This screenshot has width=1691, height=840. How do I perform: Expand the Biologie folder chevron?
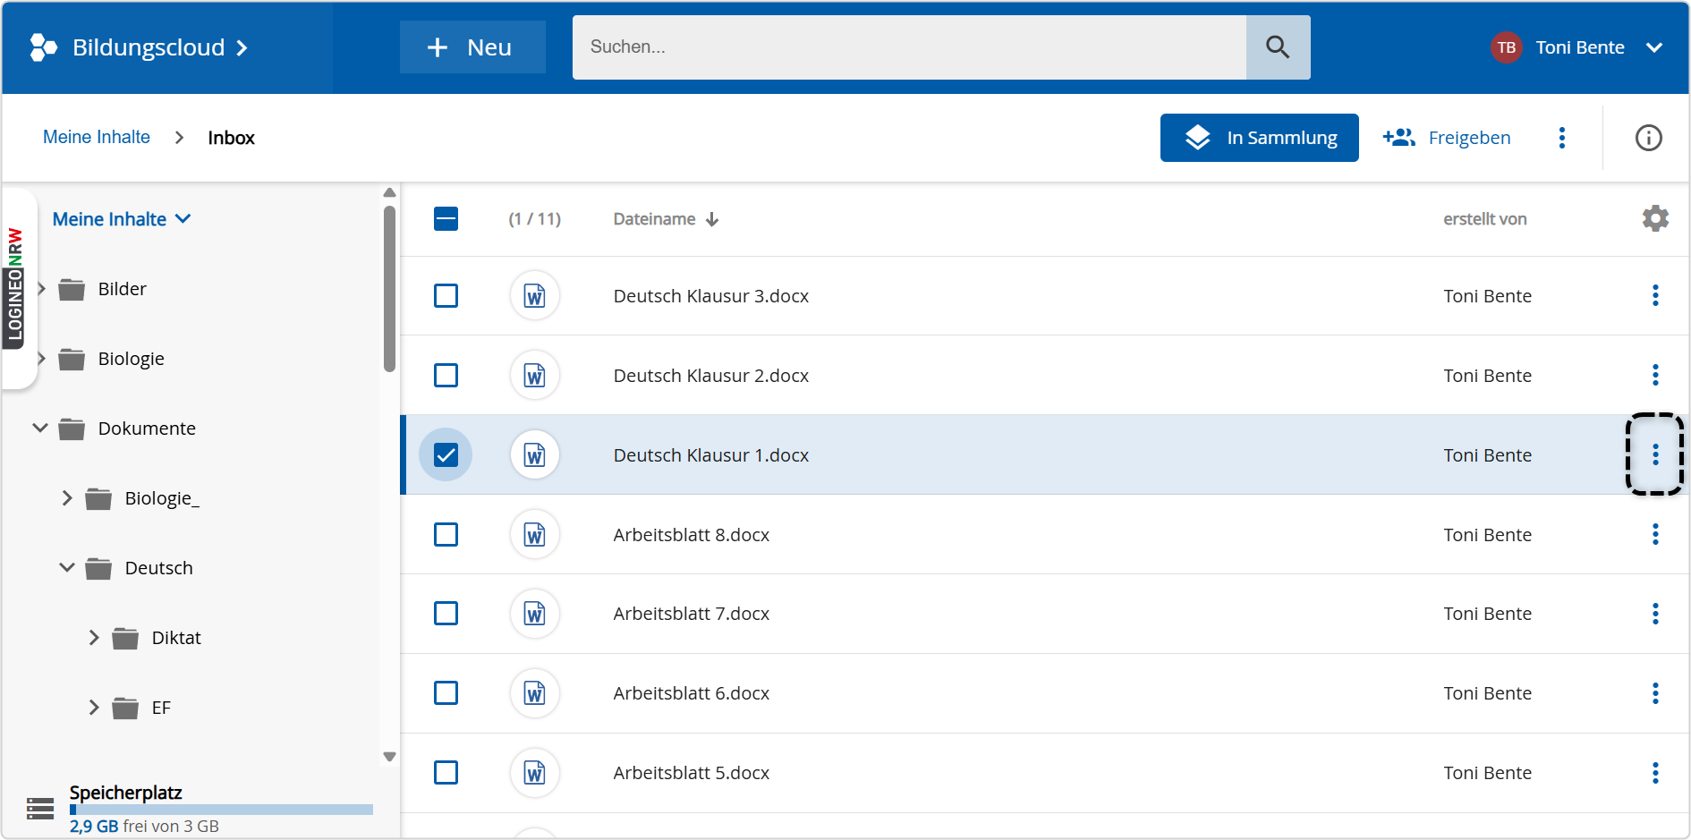coord(41,359)
